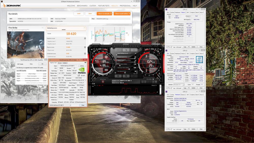The width and height of the screenshot is (254, 143).
Task: Open SPD tab in top CPU-Z window
Action: [188, 12]
